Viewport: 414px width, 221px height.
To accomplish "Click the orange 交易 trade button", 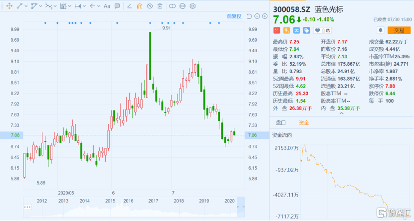I will (399, 30).
